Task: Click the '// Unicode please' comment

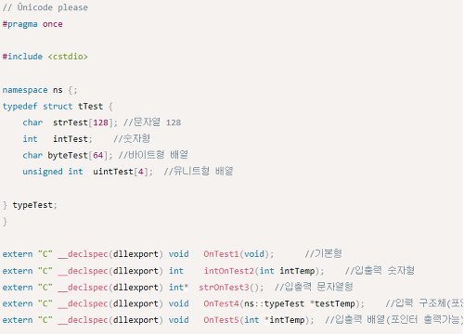Action: pyautogui.click(x=45, y=7)
